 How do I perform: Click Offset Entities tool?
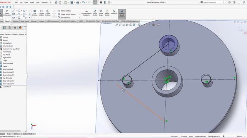pos(48,13)
